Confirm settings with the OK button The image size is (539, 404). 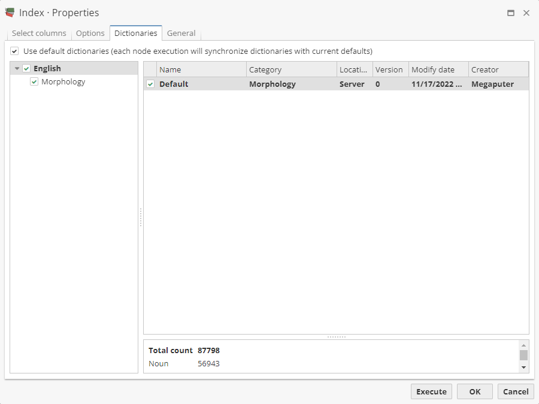click(x=474, y=391)
